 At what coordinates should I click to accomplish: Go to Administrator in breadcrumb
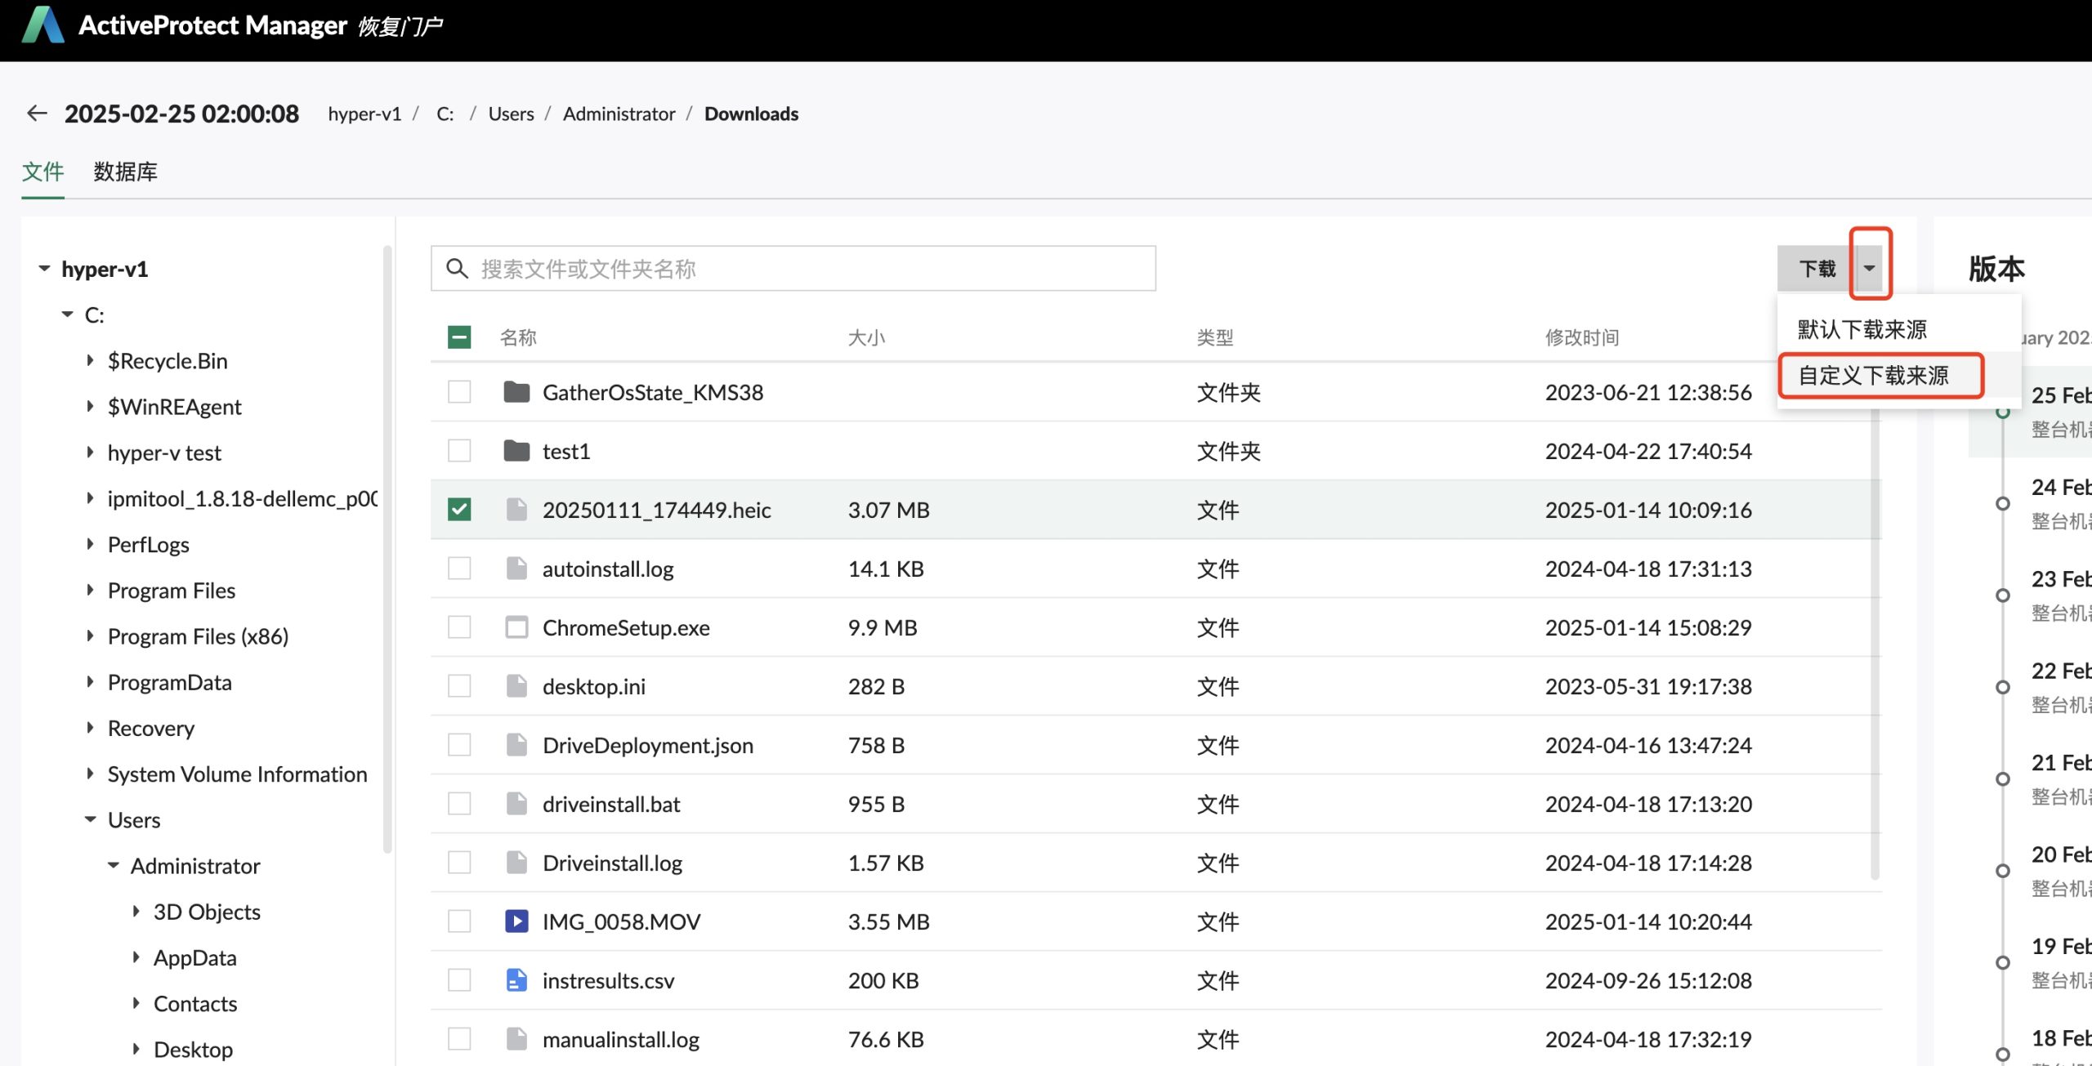point(619,114)
